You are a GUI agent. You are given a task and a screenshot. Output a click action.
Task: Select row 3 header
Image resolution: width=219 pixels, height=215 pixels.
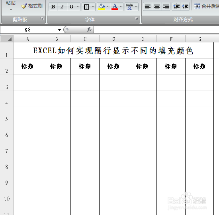coord(6,82)
